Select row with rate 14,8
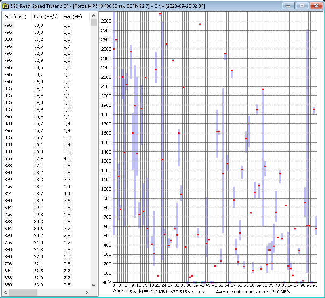The width and height of the screenshot is (325, 298). point(47,102)
